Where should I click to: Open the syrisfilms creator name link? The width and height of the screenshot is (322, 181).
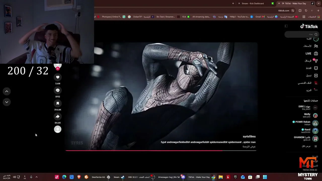(249, 137)
